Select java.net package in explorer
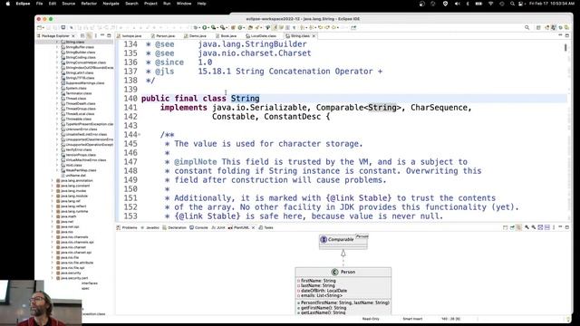Screen dimensions: 580x326 click(67, 222)
